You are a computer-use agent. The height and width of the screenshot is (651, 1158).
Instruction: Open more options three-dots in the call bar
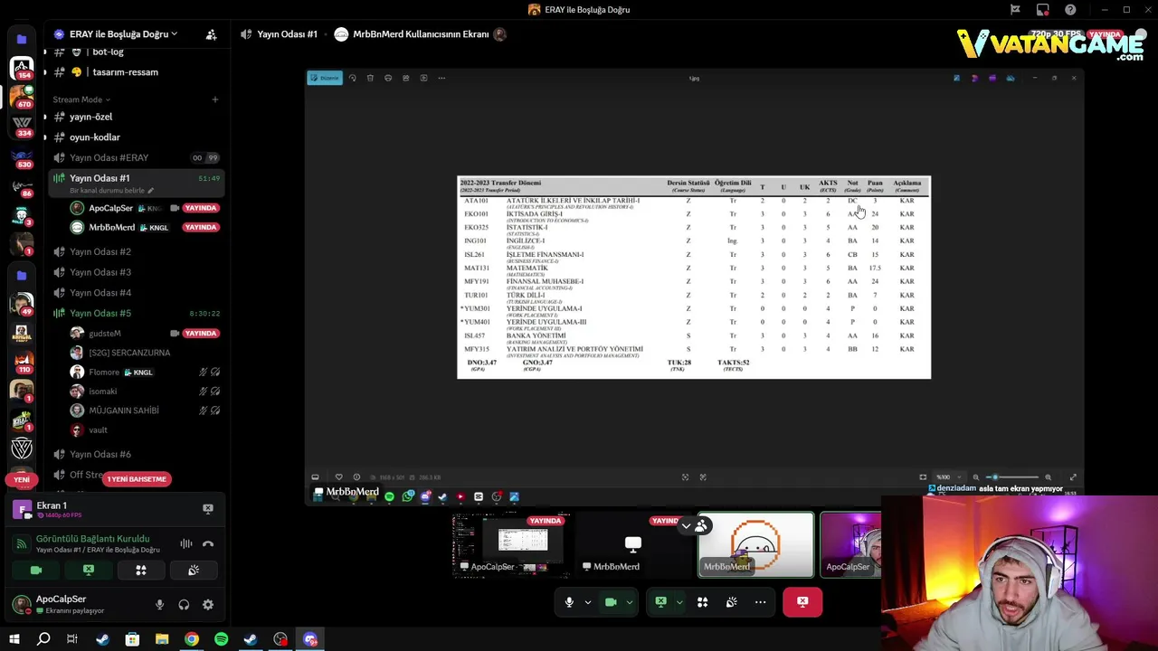pyautogui.click(x=760, y=602)
